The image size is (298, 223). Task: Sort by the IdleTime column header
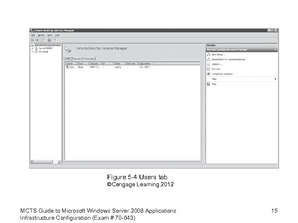click(x=132, y=64)
